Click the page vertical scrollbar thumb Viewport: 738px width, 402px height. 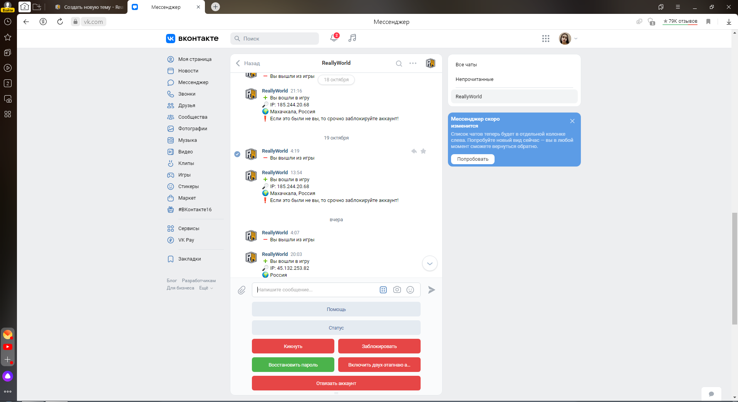coord(735,268)
